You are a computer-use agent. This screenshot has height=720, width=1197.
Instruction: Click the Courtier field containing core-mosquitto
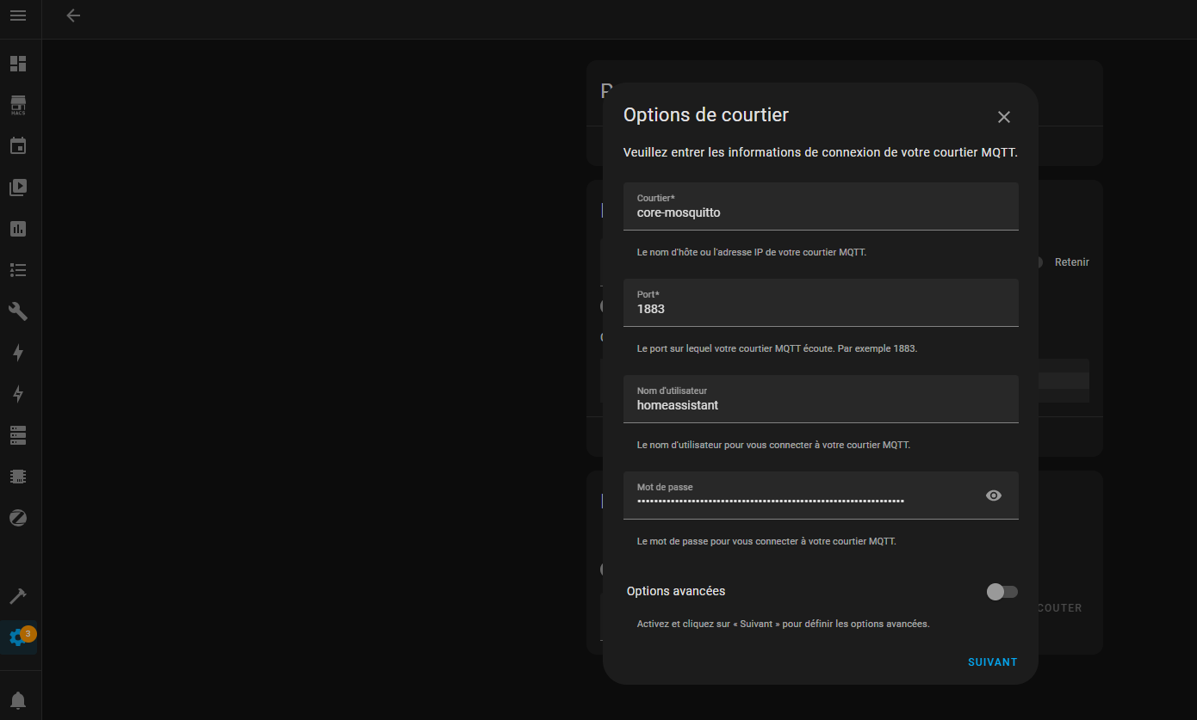(x=821, y=206)
